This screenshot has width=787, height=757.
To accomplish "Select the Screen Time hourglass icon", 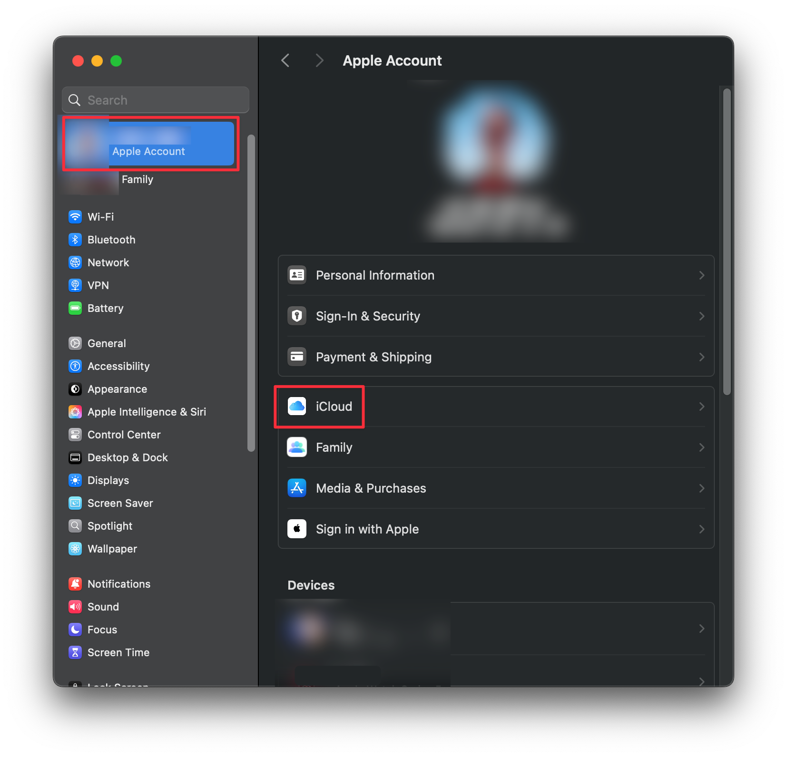I will tap(75, 652).
